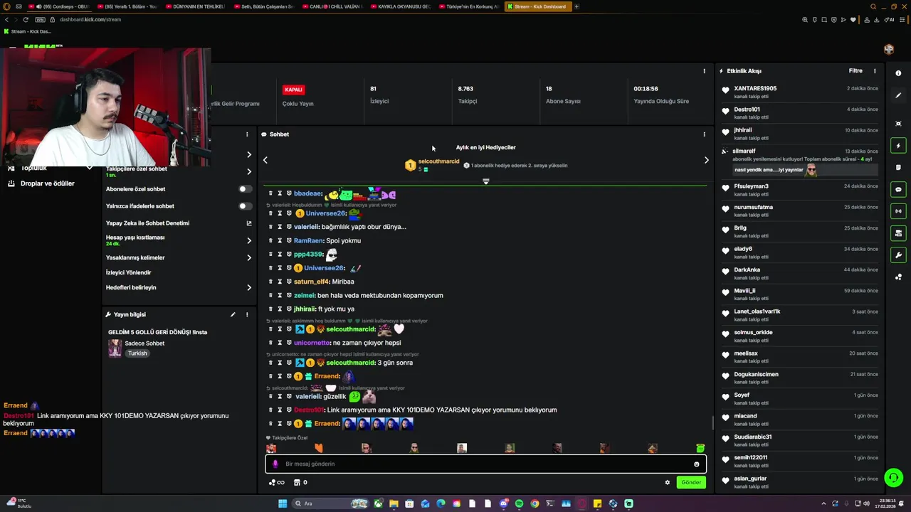
Task: Click the Sadece Sohbet category thumbnail
Action: [115, 348]
